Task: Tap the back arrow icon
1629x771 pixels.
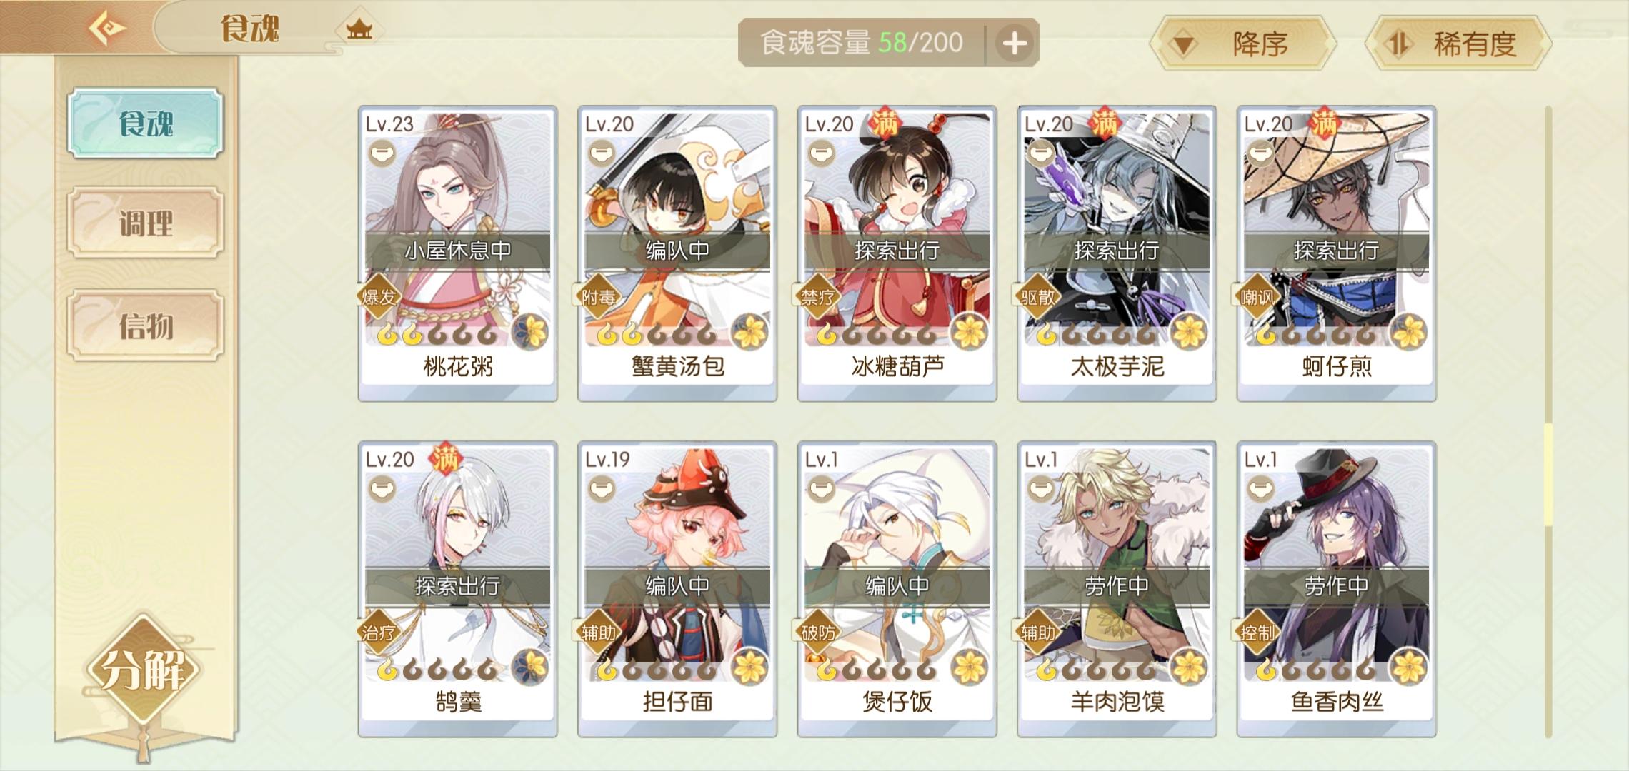Action: (x=106, y=28)
